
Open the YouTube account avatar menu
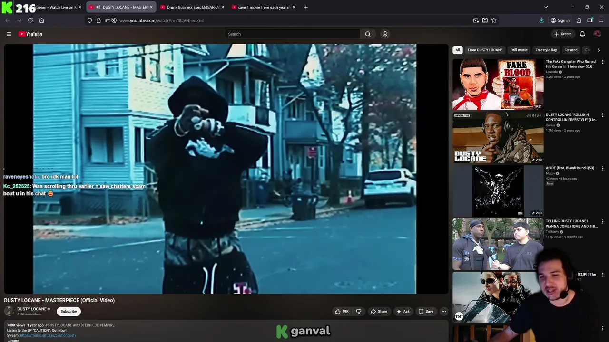coord(597,34)
